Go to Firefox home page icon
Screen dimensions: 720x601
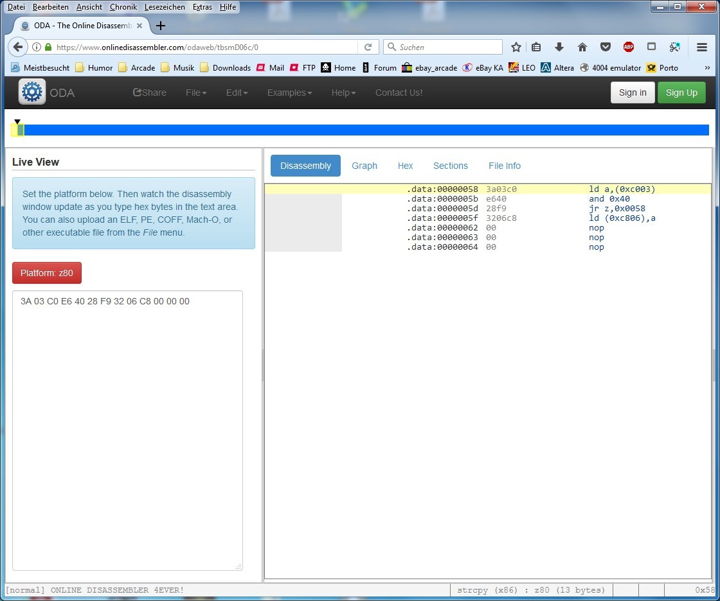pyautogui.click(x=582, y=47)
